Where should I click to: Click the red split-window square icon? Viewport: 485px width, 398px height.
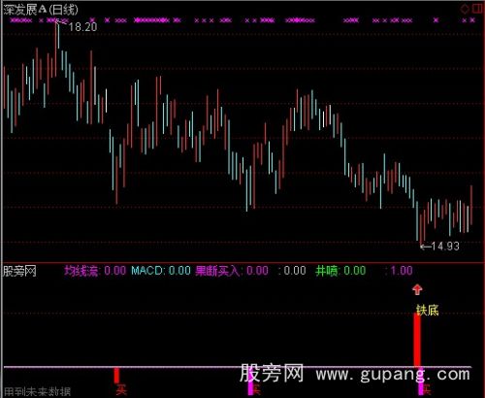(x=477, y=9)
